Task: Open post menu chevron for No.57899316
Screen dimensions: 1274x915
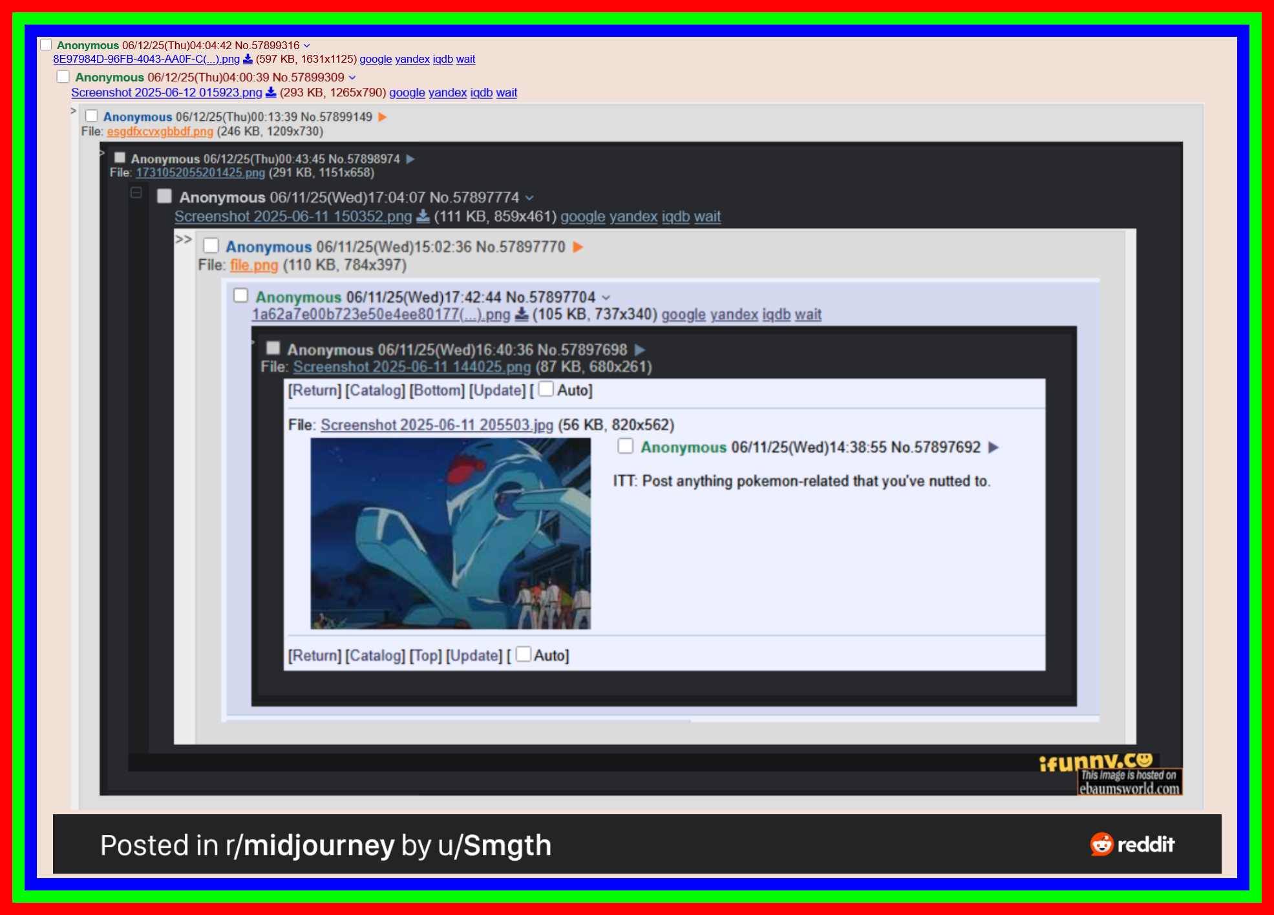Action: [x=307, y=45]
